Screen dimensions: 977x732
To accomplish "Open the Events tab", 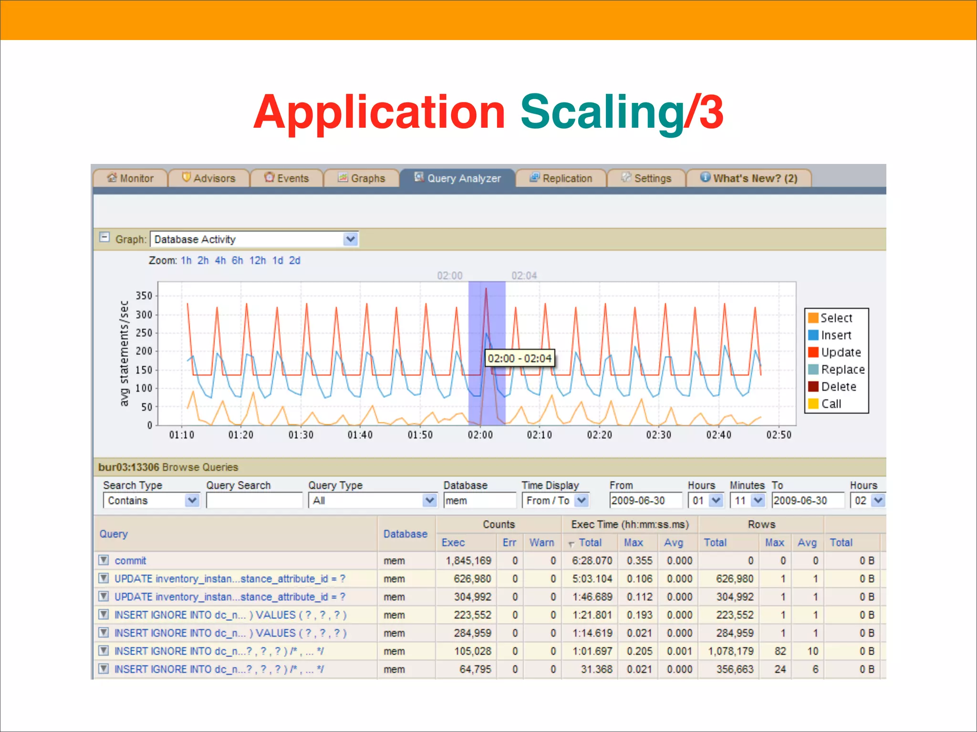I will click(287, 178).
